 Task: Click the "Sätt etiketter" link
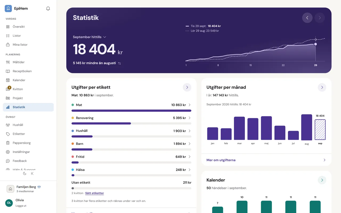pyautogui.click(x=95, y=193)
